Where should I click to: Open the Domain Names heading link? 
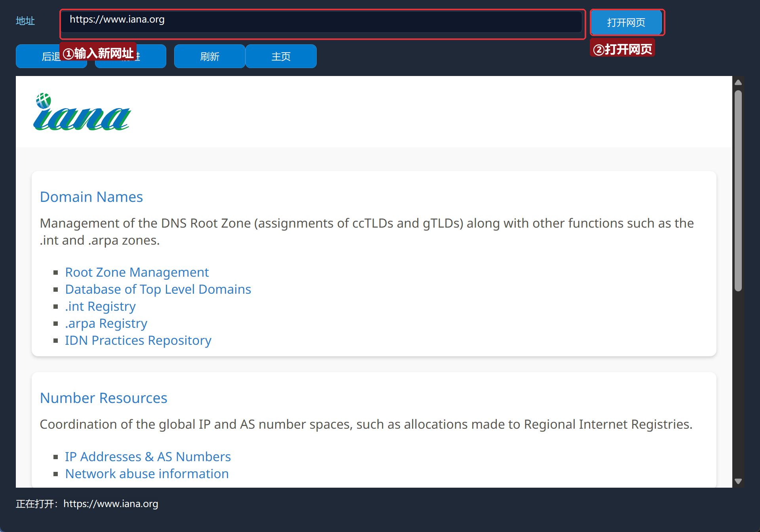pos(91,197)
